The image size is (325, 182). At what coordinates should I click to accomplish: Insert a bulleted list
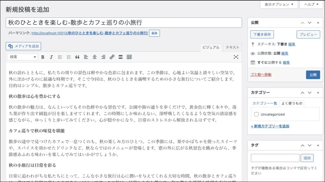(60, 57)
